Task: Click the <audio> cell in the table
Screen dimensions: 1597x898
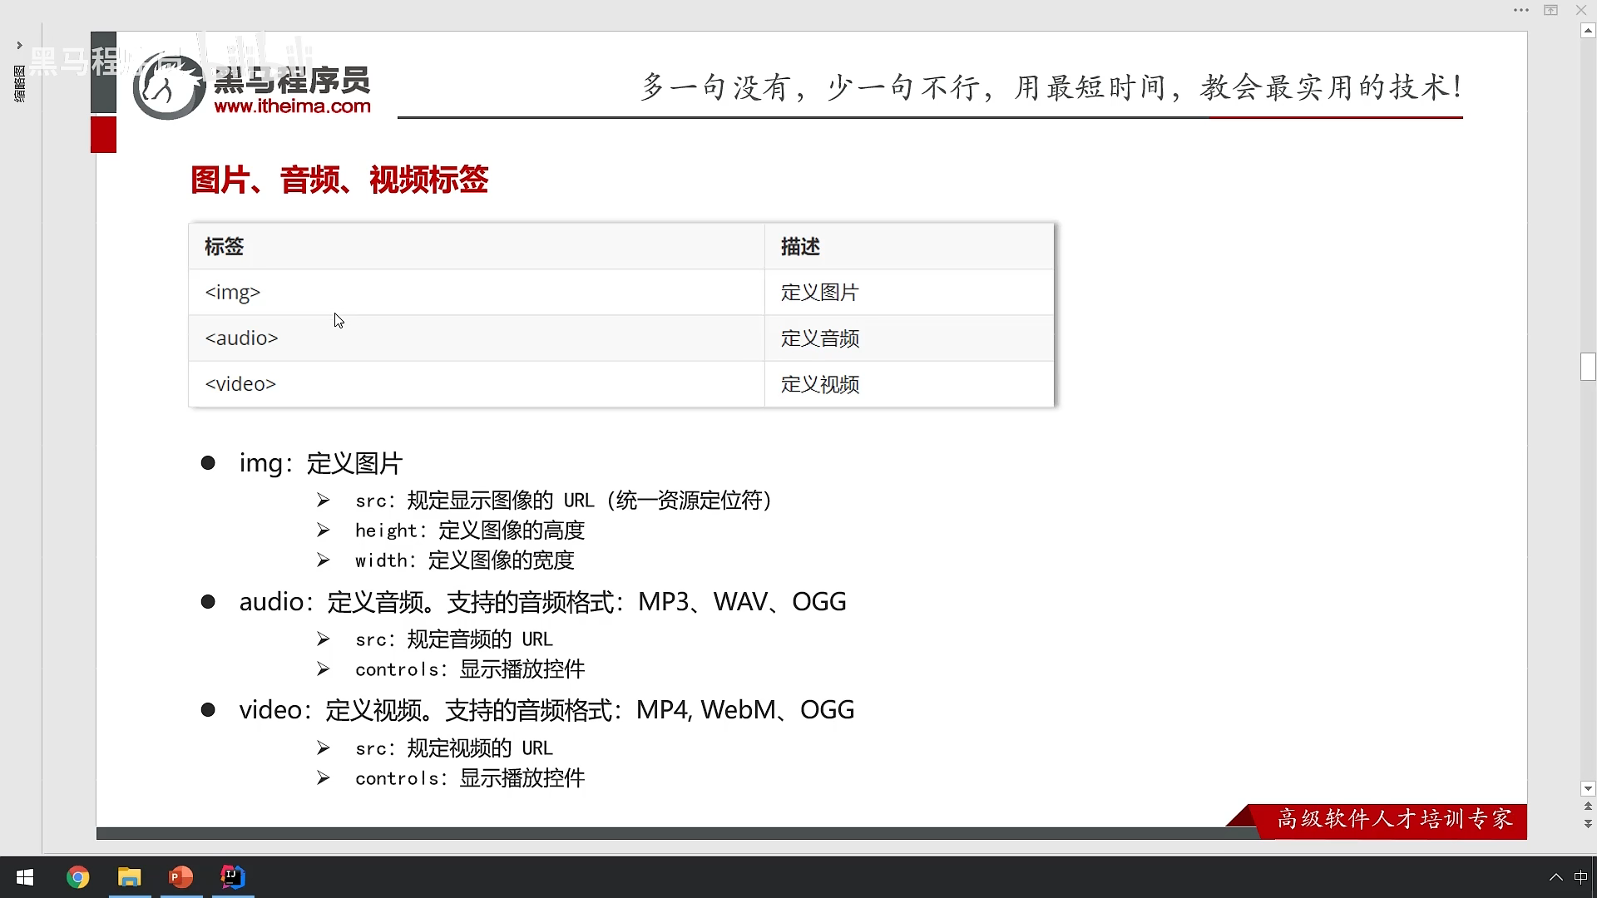Action: click(x=241, y=338)
